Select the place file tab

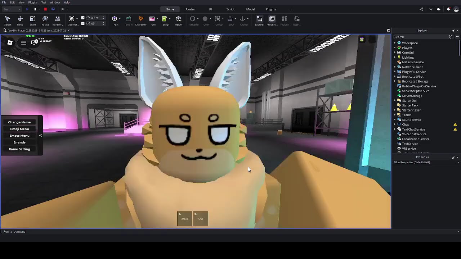point(36,31)
